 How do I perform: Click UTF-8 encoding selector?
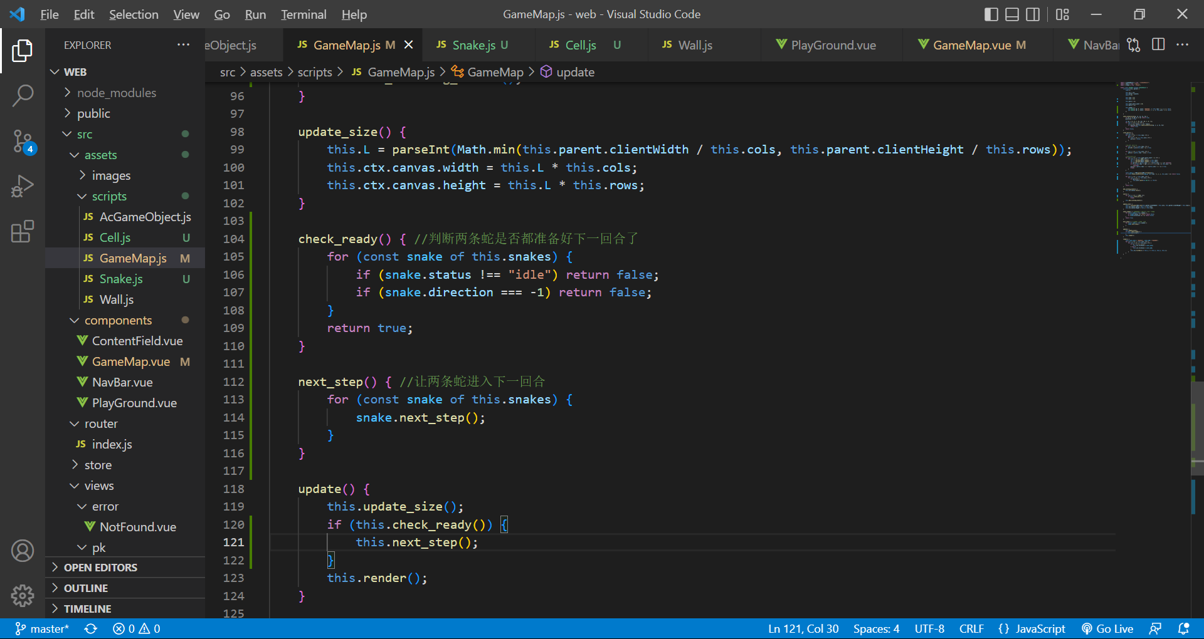[929, 629]
